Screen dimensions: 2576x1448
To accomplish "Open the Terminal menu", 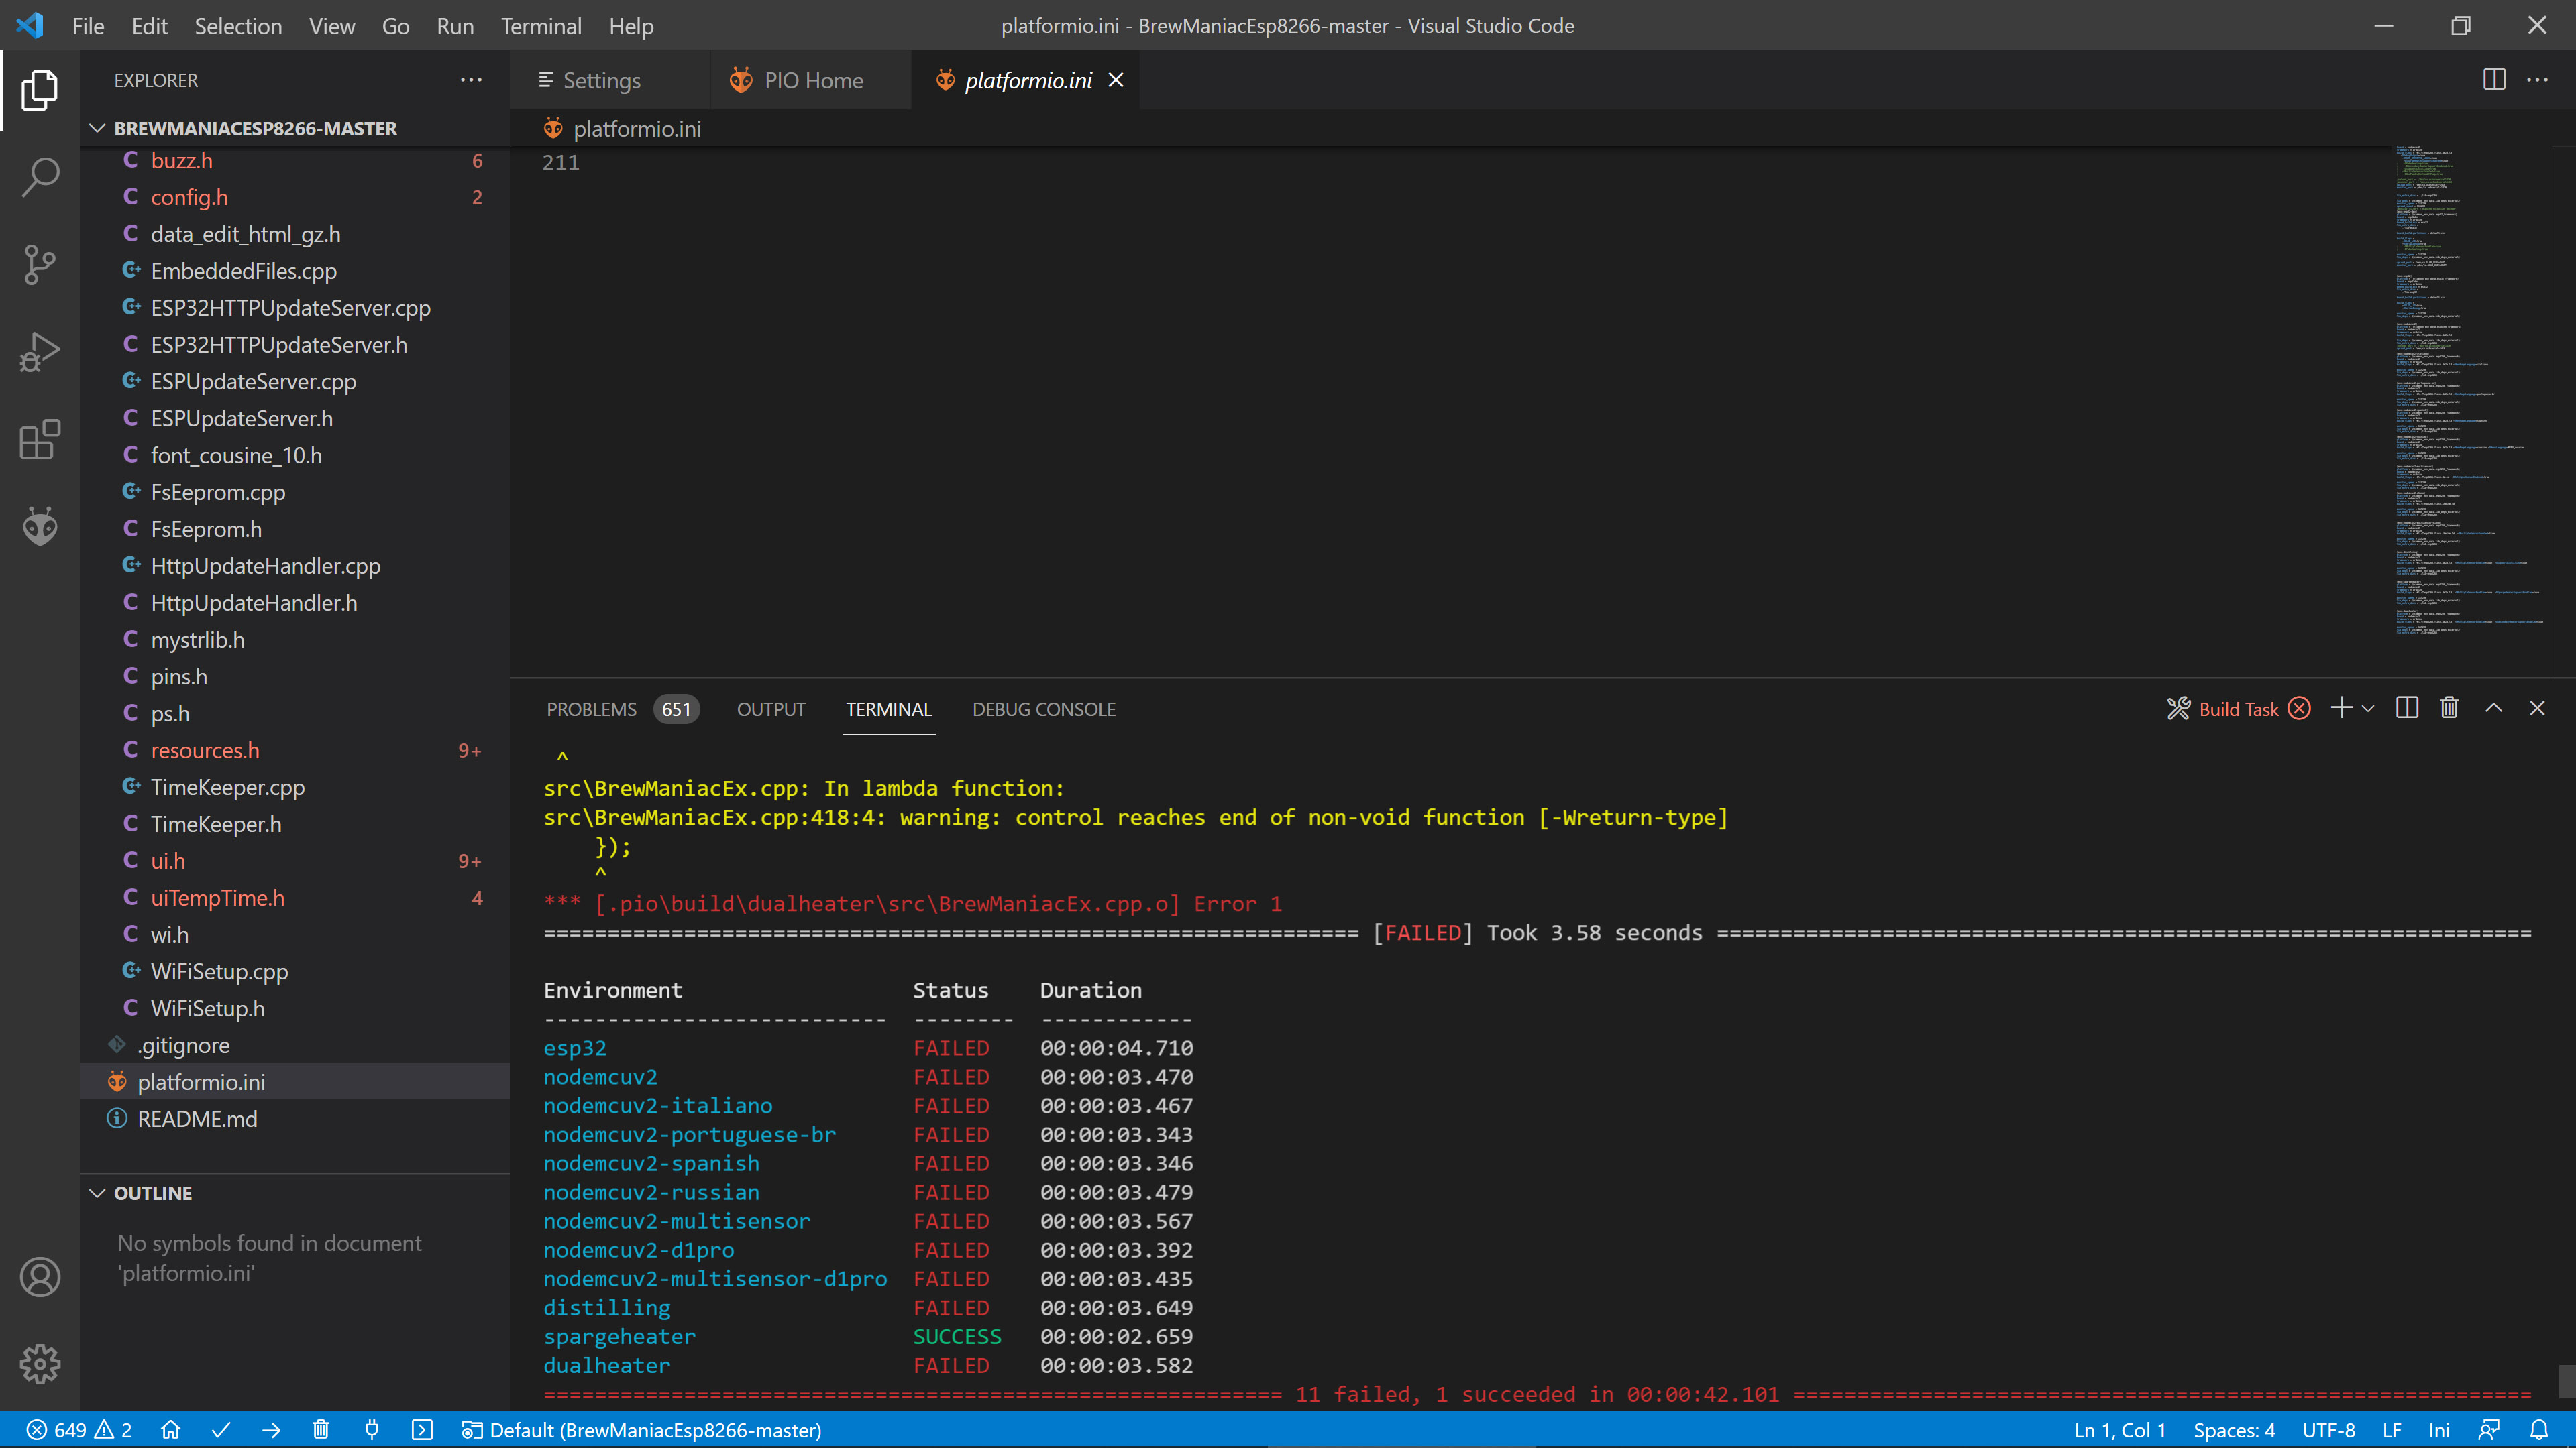I will pyautogui.click(x=541, y=26).
